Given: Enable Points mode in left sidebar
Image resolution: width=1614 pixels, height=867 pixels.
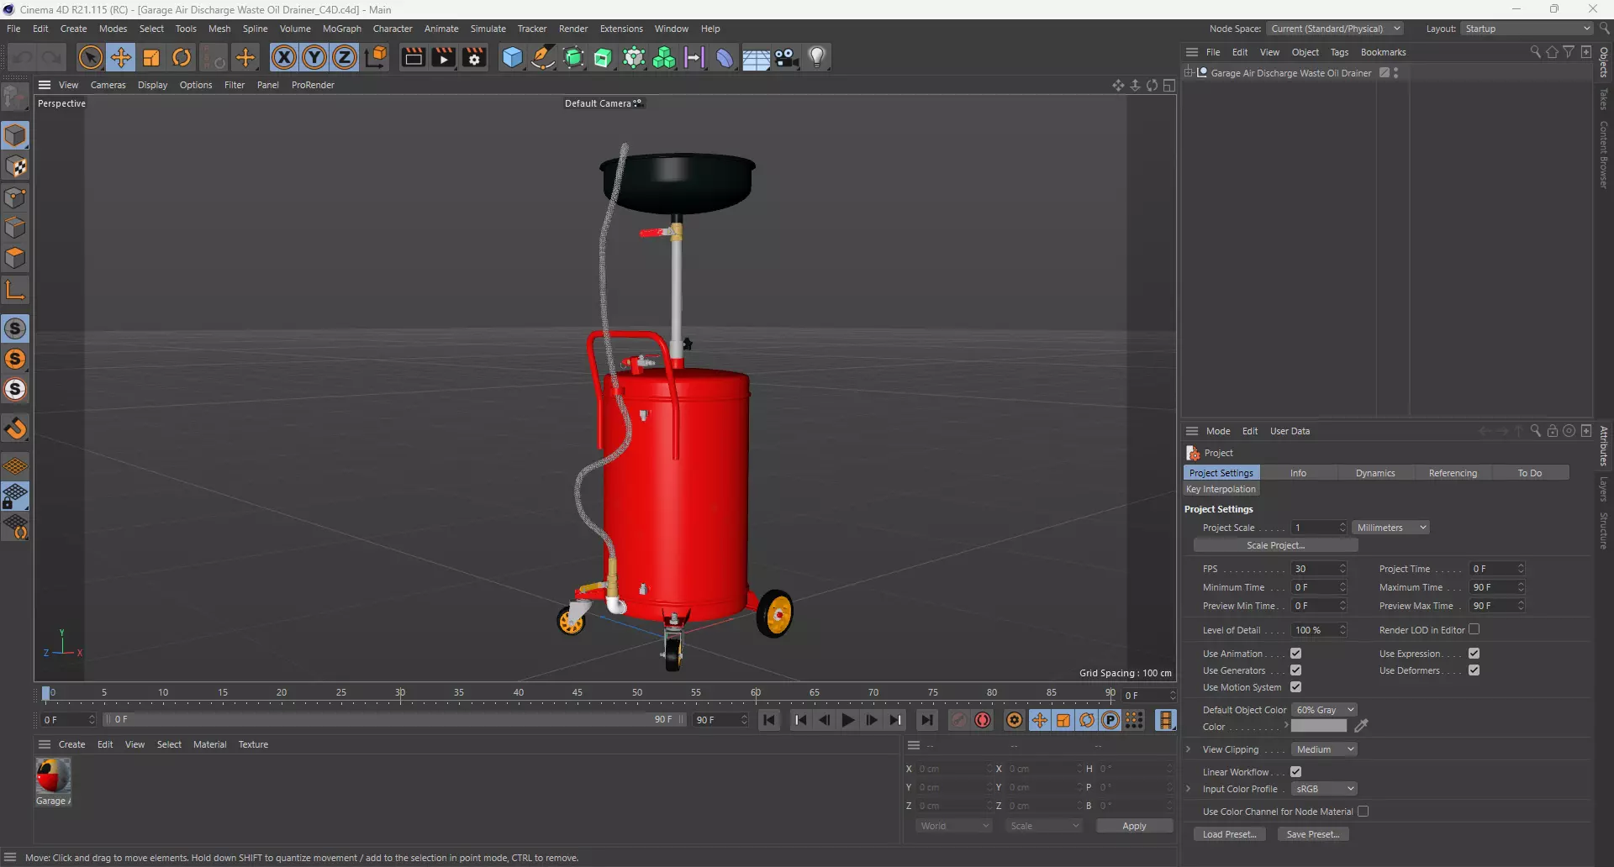Looking at the screenshot, I should [x=15, y=197].
